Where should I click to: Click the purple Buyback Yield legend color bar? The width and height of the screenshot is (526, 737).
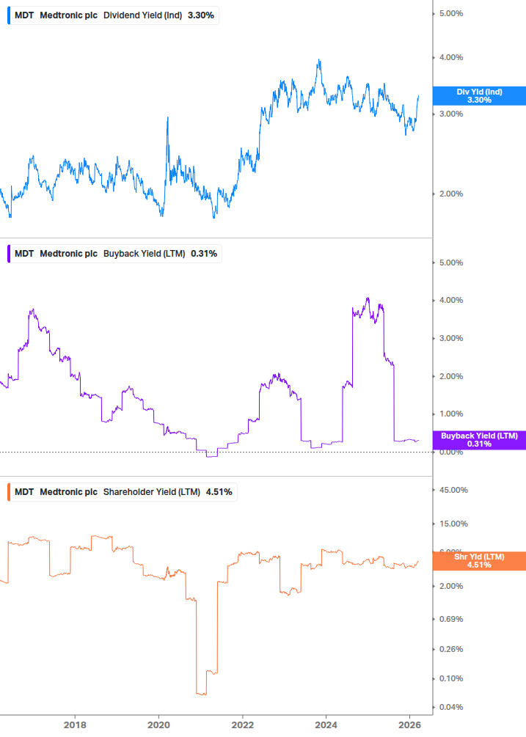9,253
